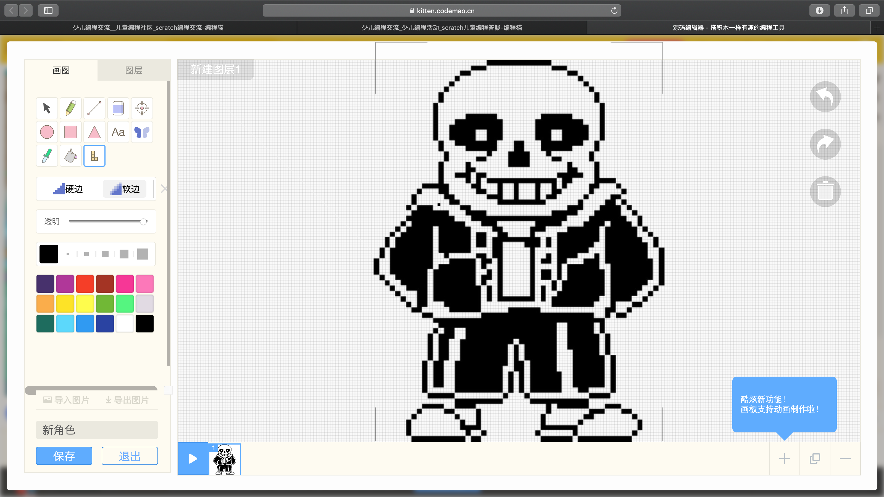Add a new animation frame

pyautogui.click(x=785, y=459)
